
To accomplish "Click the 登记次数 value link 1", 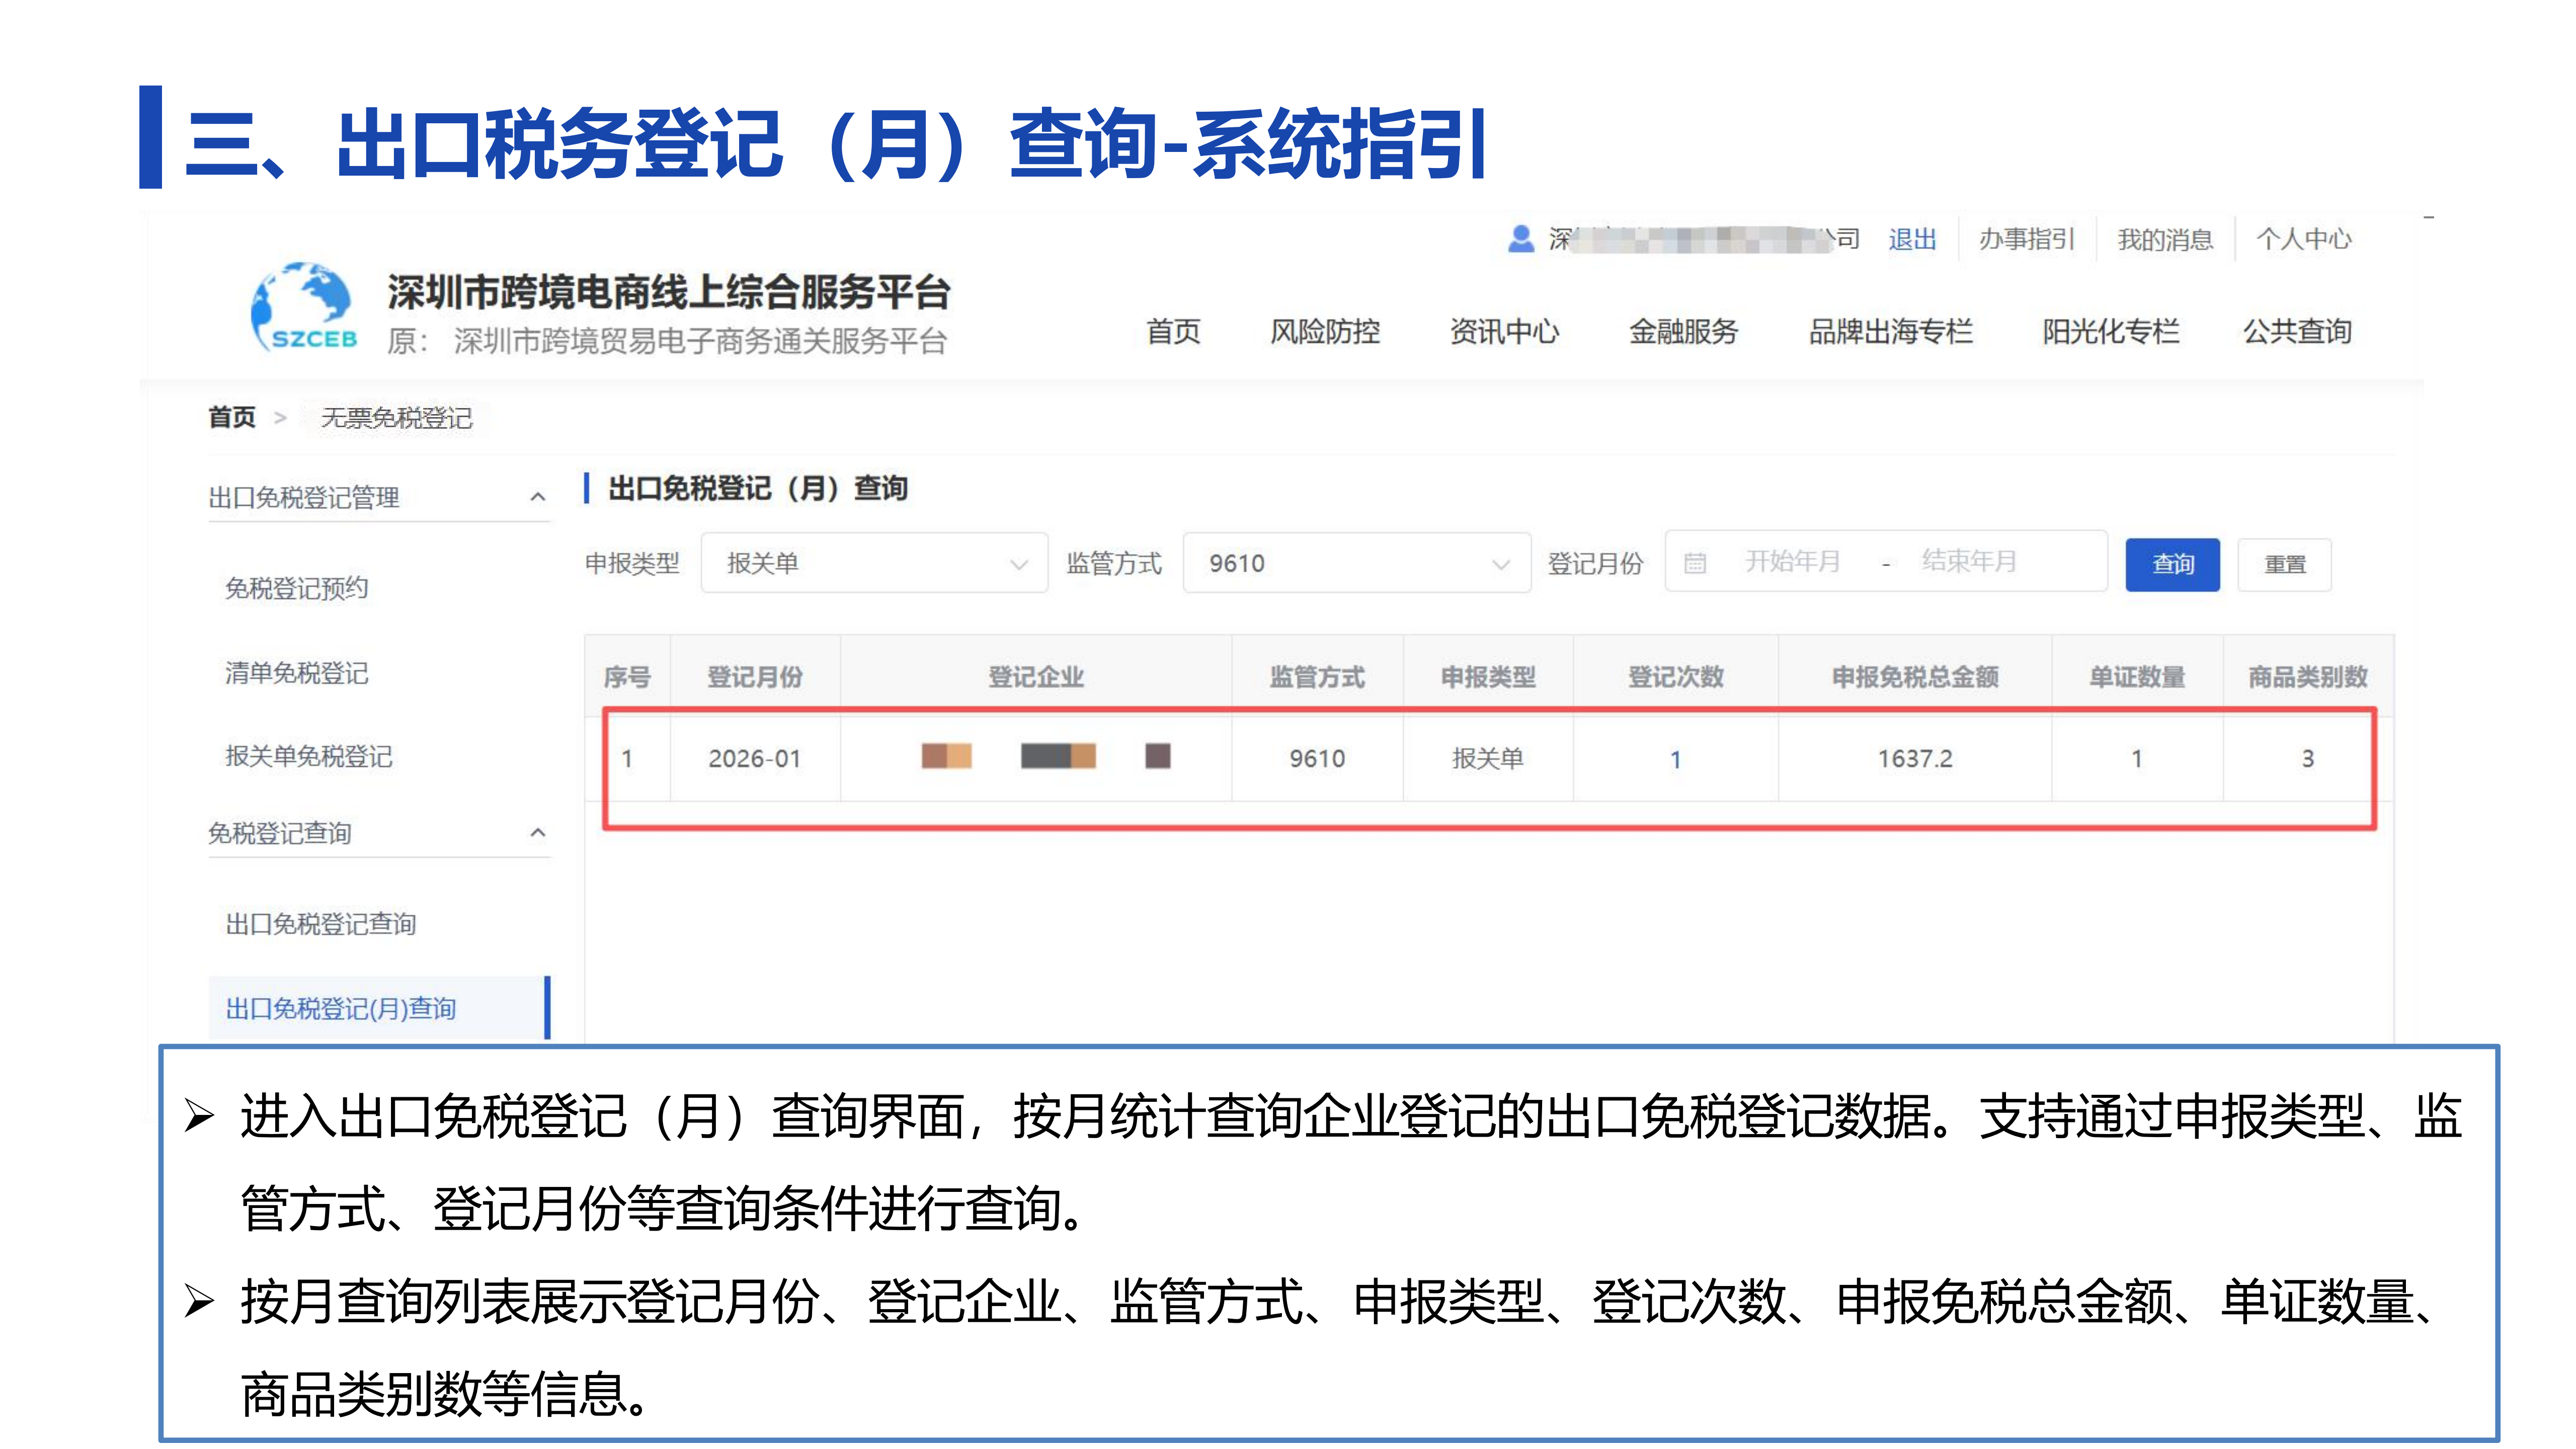I will (1675, 759).
